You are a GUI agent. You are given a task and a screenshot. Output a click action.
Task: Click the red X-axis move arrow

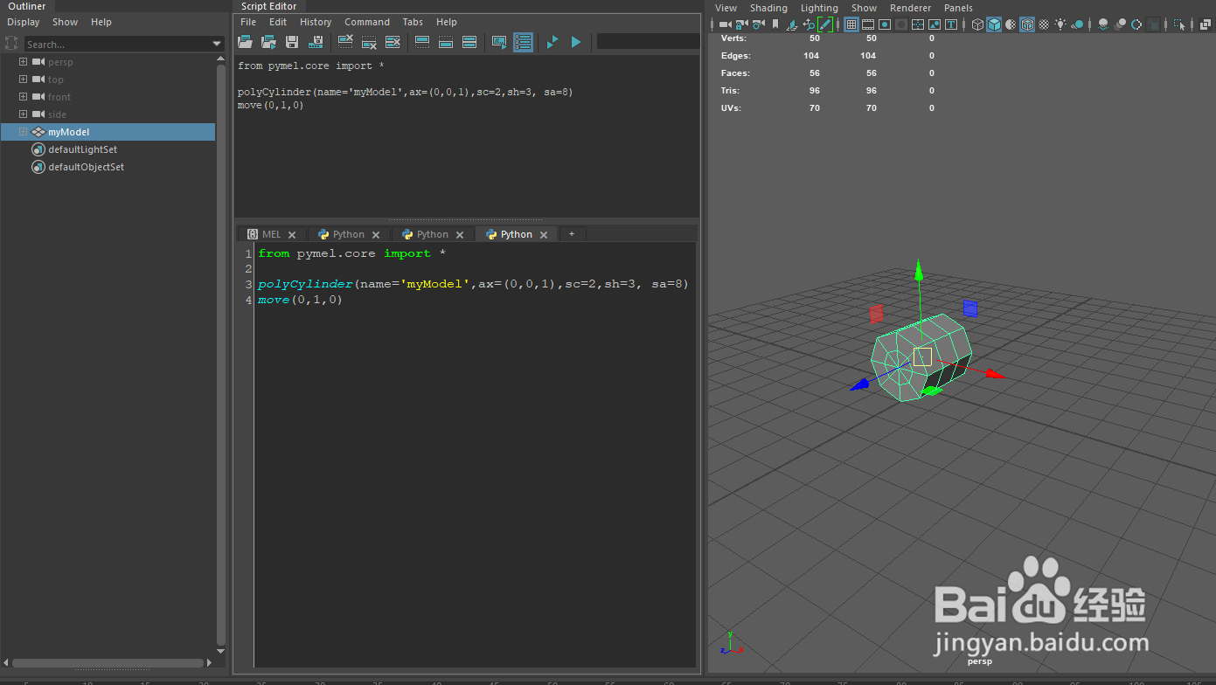pos(996,374)
